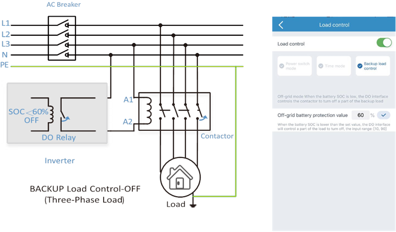Click the Load control header title
Screen dimensions: 396x232
point(334,25)
